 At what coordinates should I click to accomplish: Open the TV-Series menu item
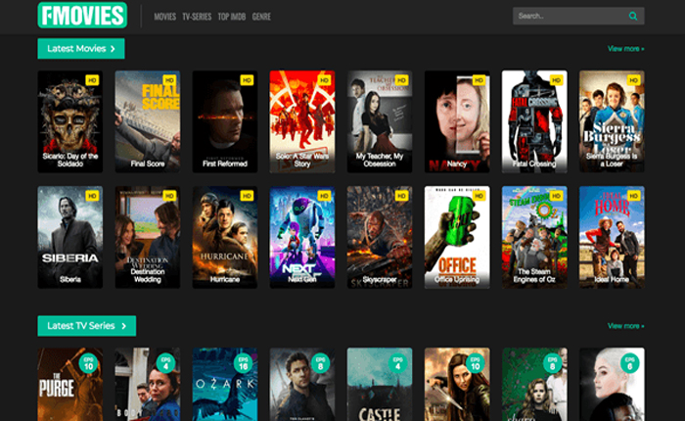point(198,17)
